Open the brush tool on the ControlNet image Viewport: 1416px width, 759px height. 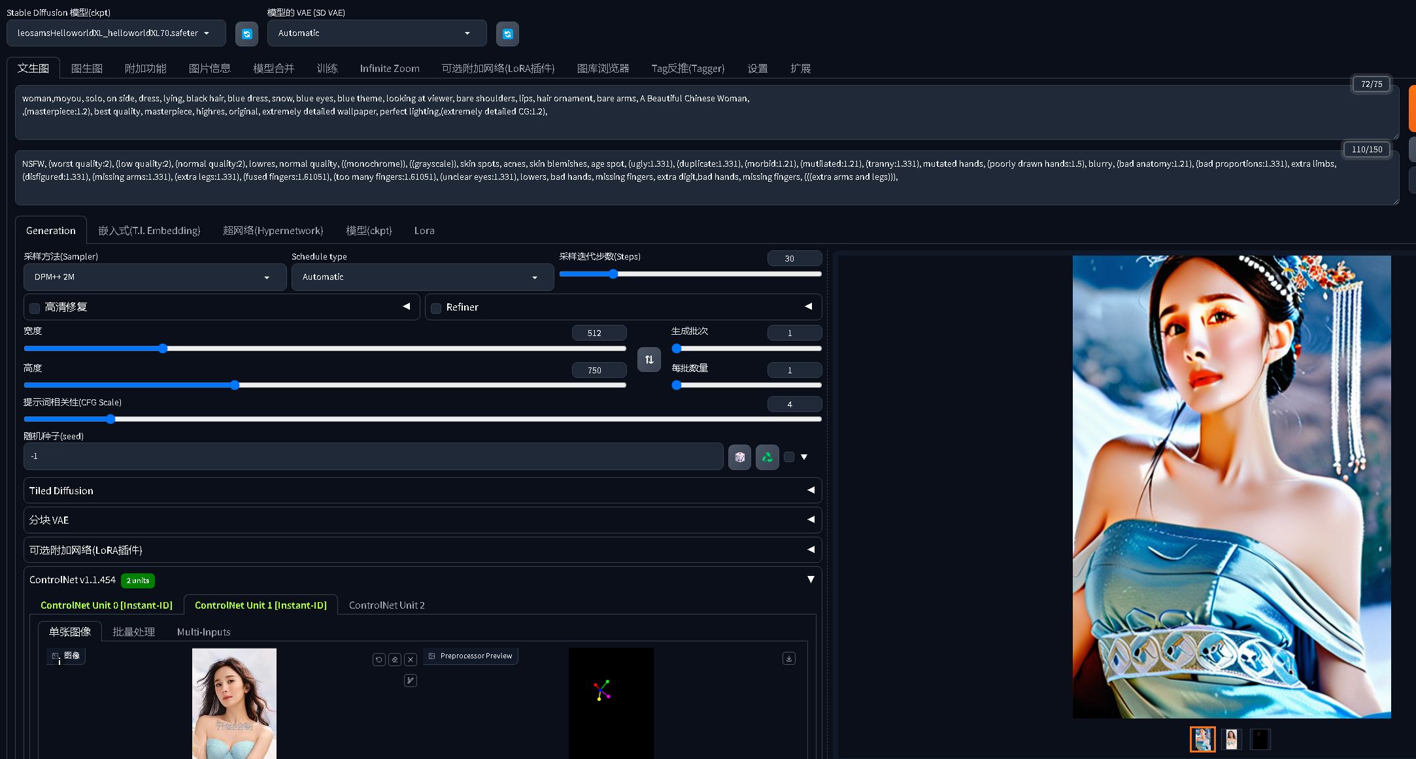(411, 681)
